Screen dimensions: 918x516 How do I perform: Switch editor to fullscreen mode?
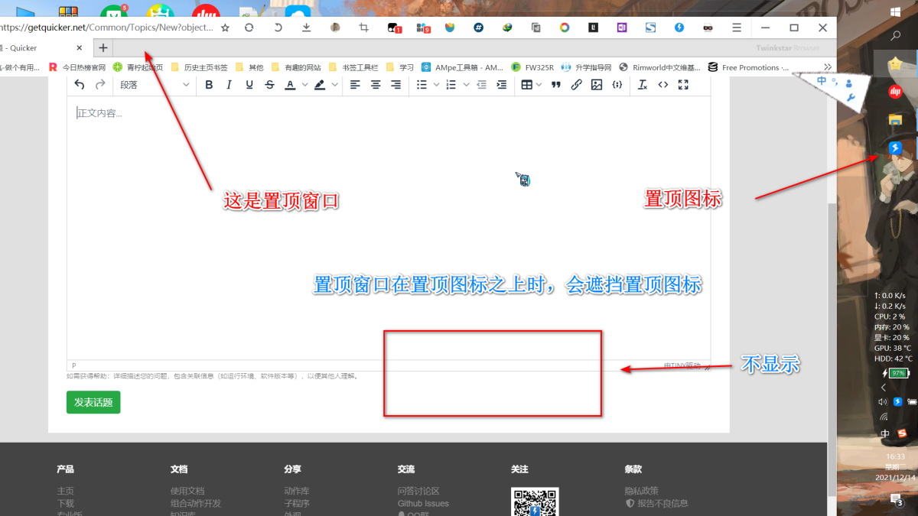tap(684, 85)
